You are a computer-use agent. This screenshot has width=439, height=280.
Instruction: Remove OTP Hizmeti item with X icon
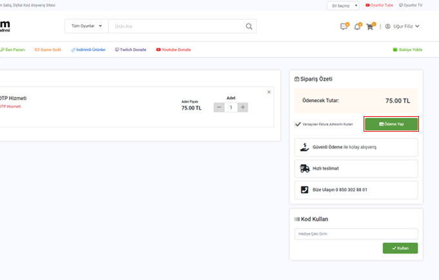pos(269,92)
